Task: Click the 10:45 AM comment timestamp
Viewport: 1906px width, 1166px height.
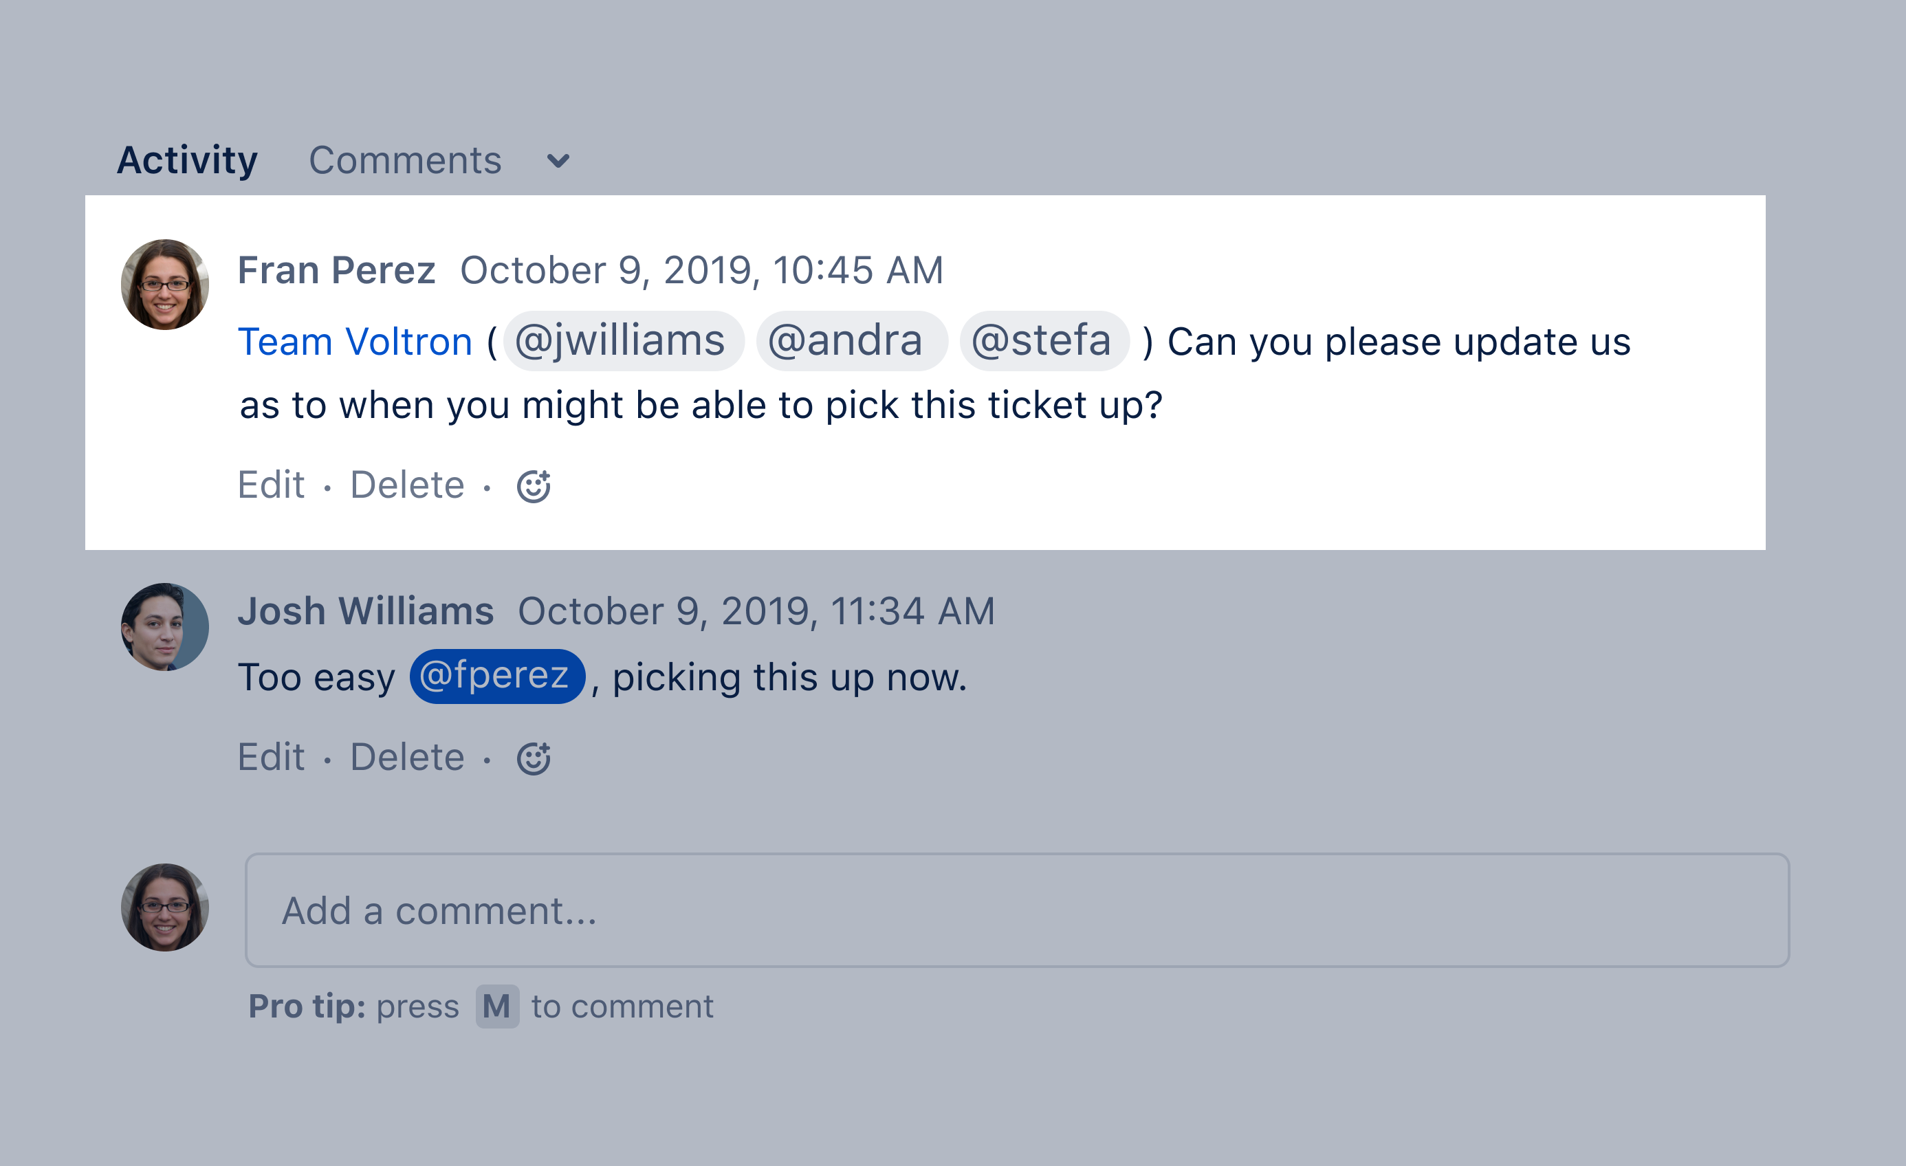Action: point(701,271)
